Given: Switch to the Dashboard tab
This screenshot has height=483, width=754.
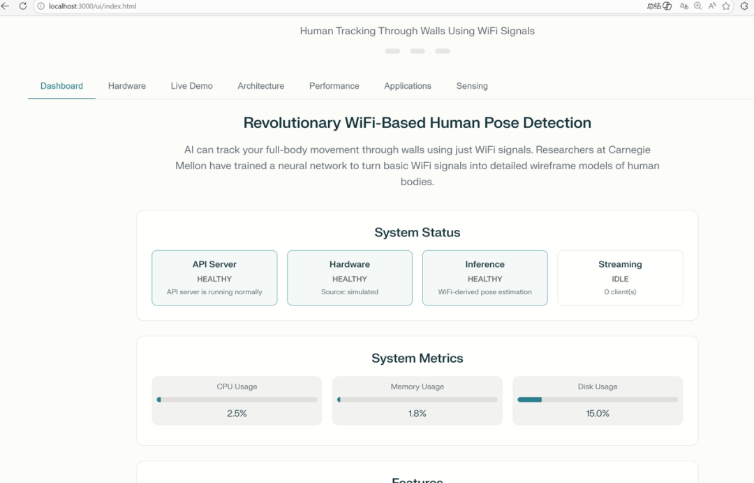Looking at the screenshot, I should click(x=61, y=86).
